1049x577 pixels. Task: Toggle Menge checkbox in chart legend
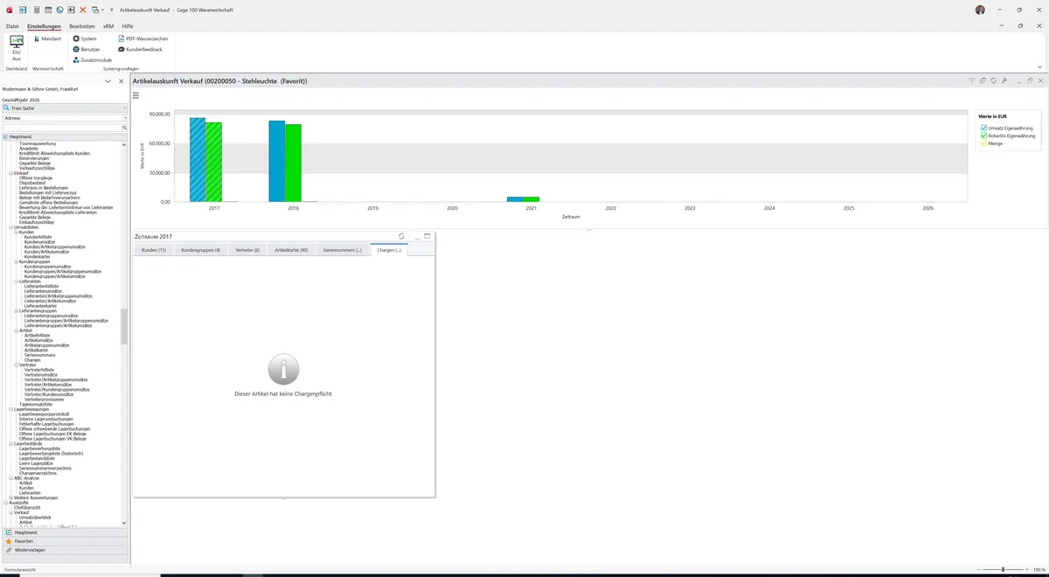(984, 143)
